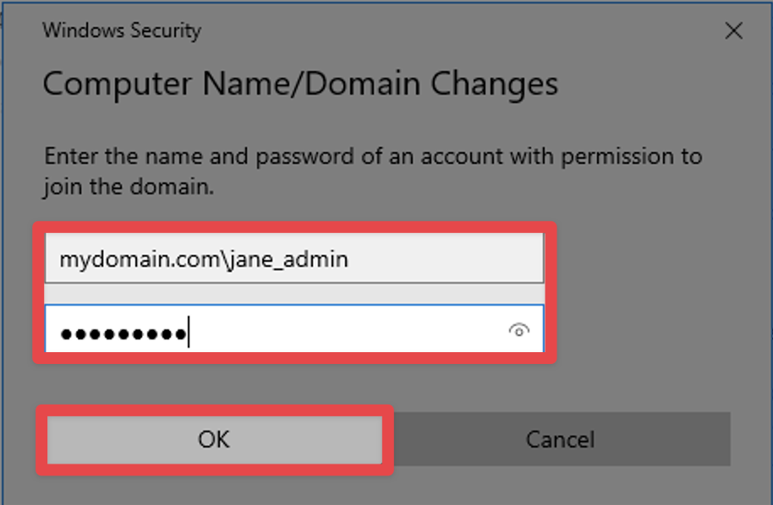Focus the username field with mydomain.com\jane_admin
The height and width of the screenshot is (505, 773).
pos(293,259)
